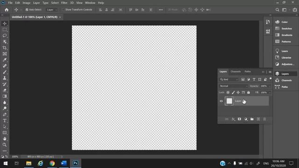Add a layer mask

pyautogui.click(x=239, y=119)
